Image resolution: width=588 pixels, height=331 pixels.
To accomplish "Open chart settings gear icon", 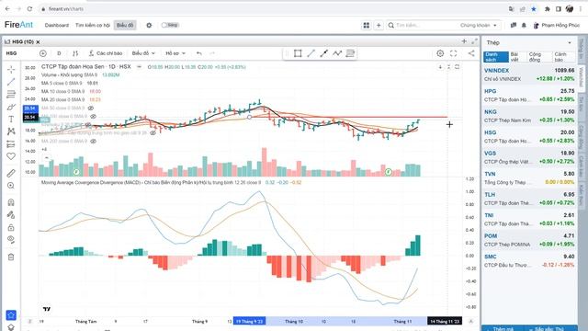I will [x=440, y=53].
